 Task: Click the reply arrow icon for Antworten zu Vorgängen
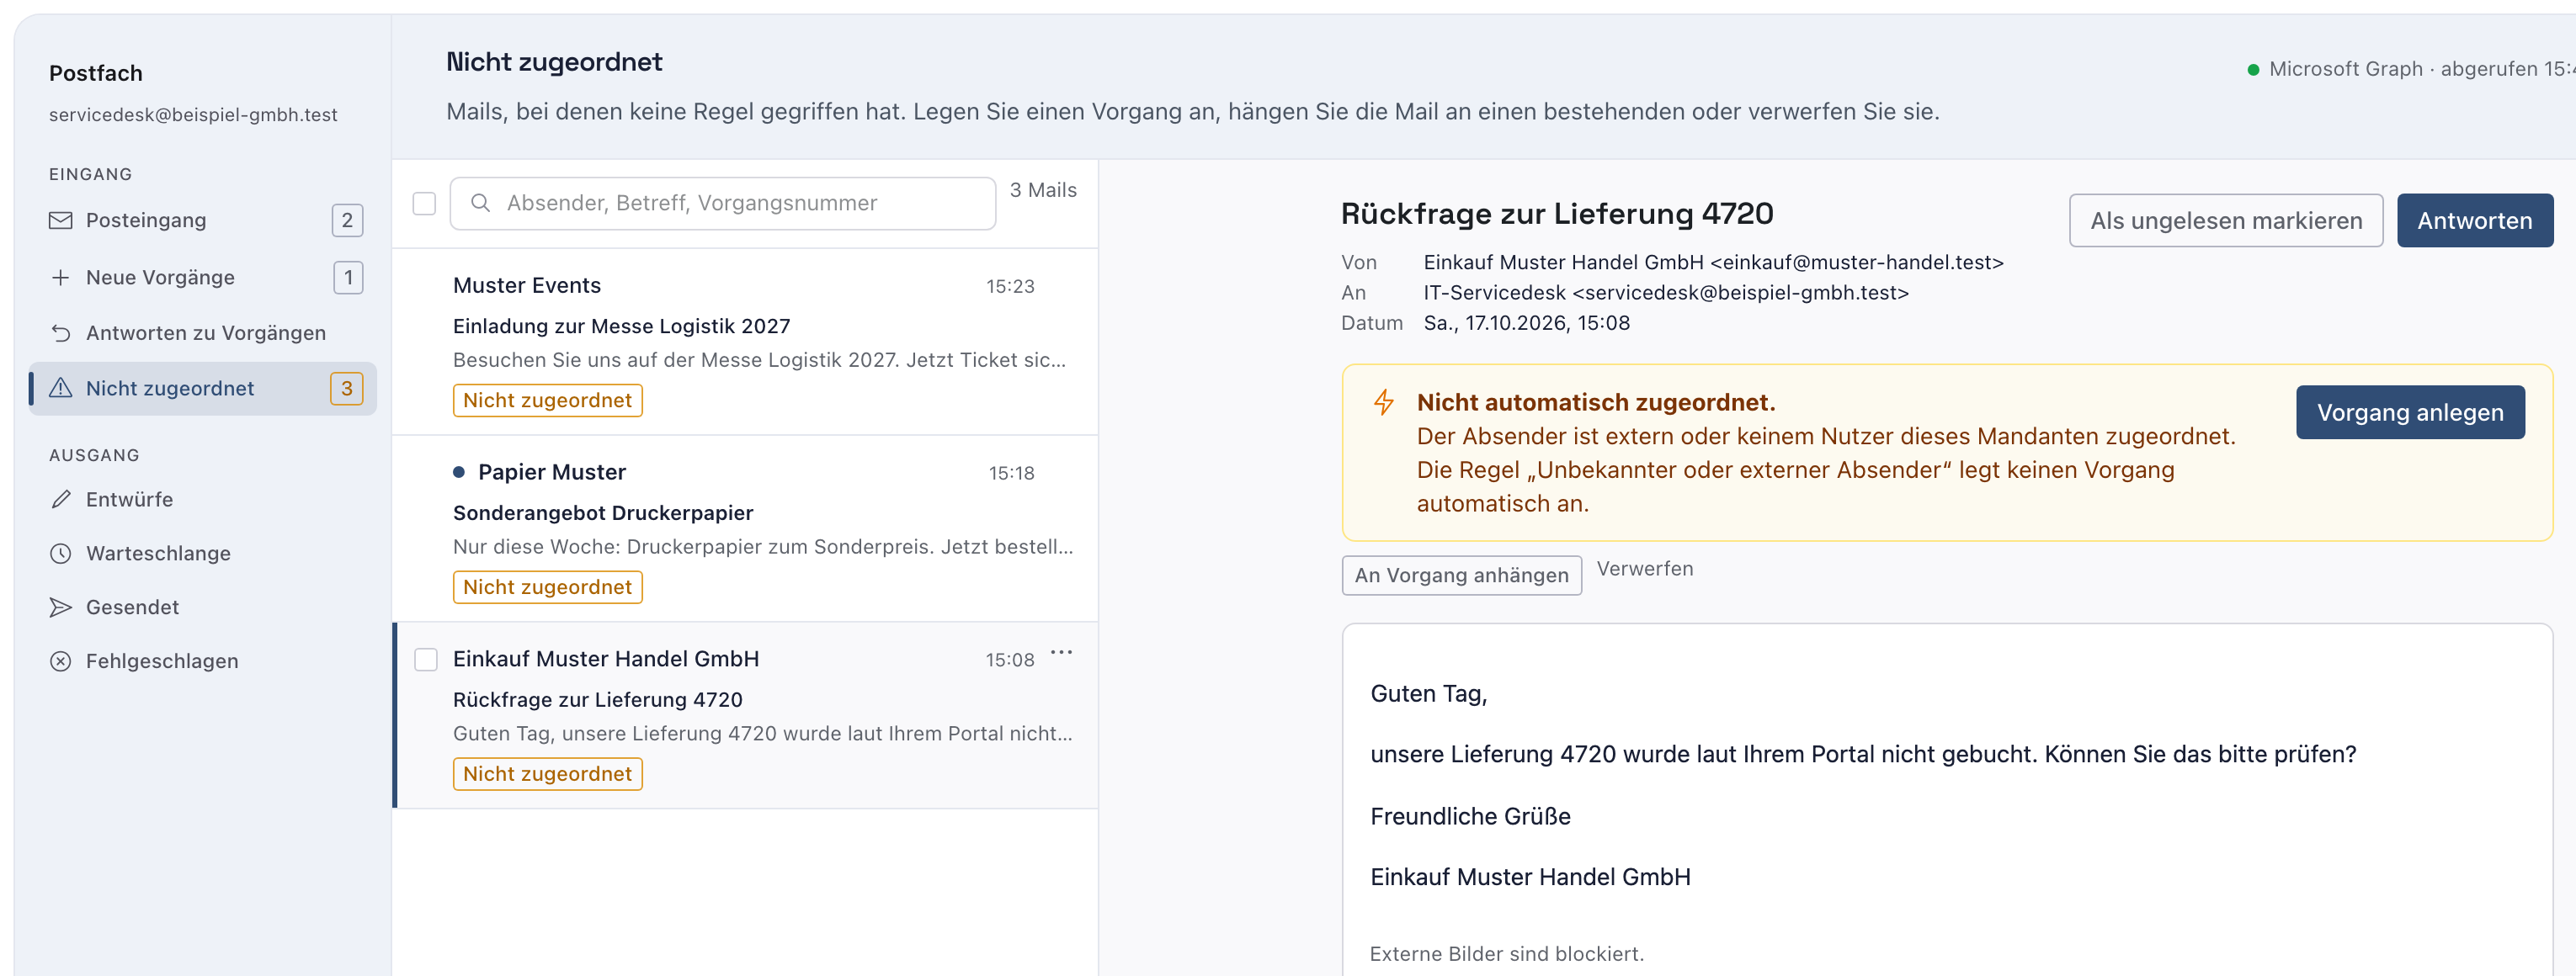coord(61,332)
